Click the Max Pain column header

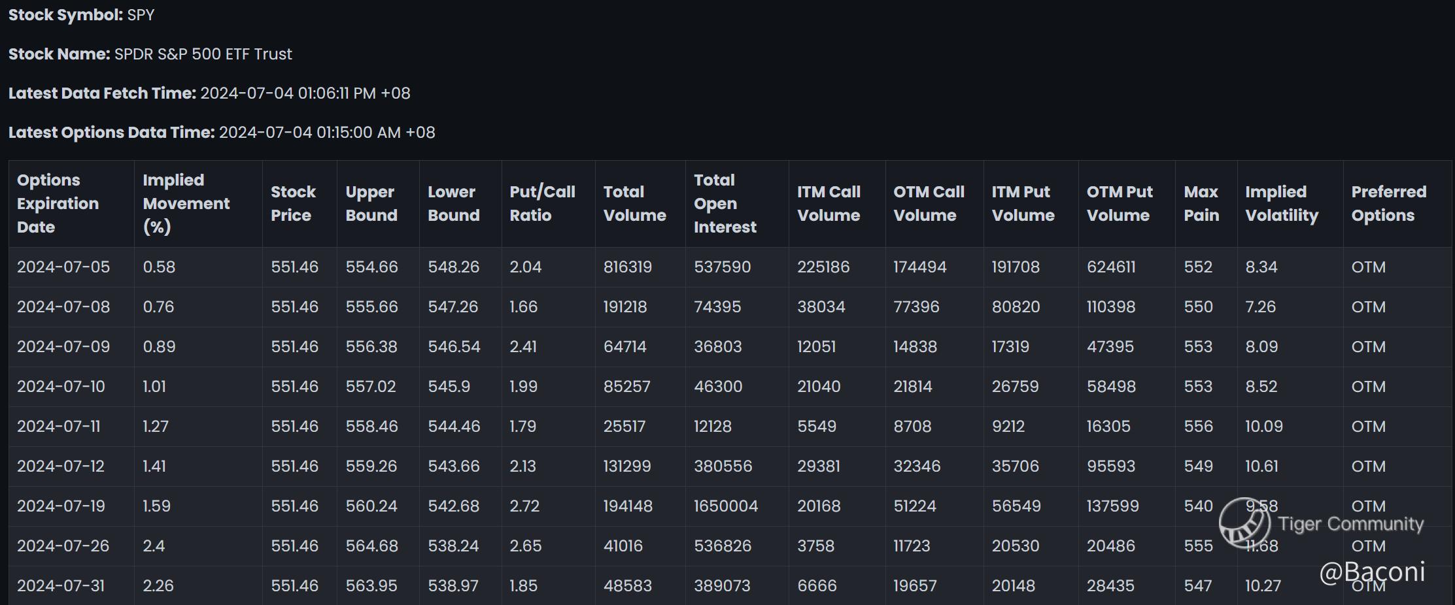tap(1201, 203)
